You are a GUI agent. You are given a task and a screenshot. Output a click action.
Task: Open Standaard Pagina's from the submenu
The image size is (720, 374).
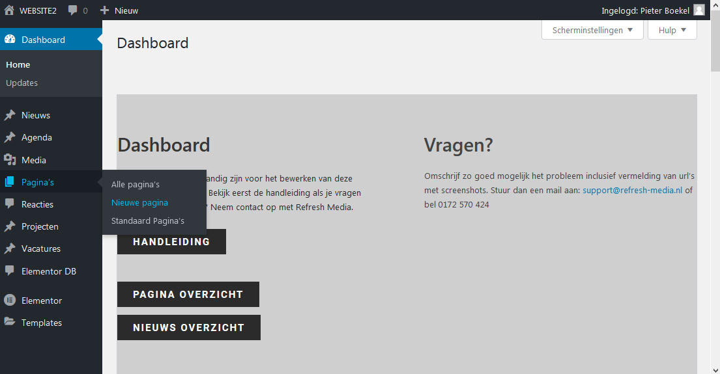148,220
